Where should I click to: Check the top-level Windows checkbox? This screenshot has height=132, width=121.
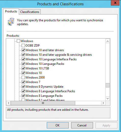(x=18, y=41)
